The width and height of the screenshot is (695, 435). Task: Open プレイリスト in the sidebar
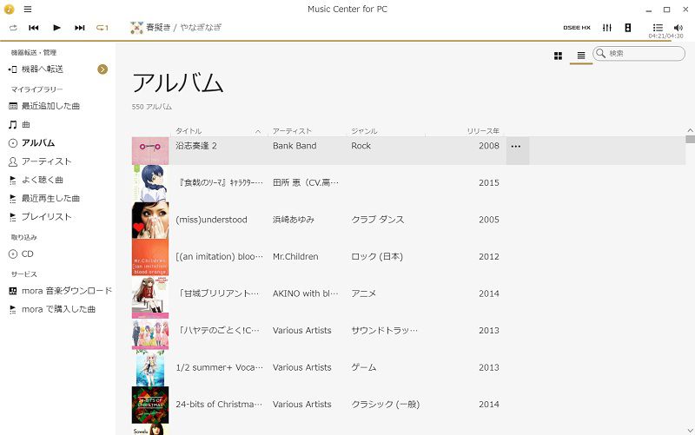tap(46, 217)
